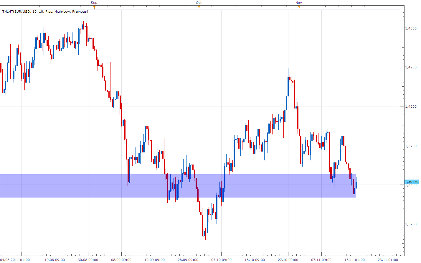The width and height of the screenshot is (421, 263).
Task: Click the 23.11 01:00 date label
Action: 388,260
